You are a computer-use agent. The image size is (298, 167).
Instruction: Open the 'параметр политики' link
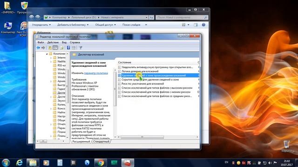(96, 73)
